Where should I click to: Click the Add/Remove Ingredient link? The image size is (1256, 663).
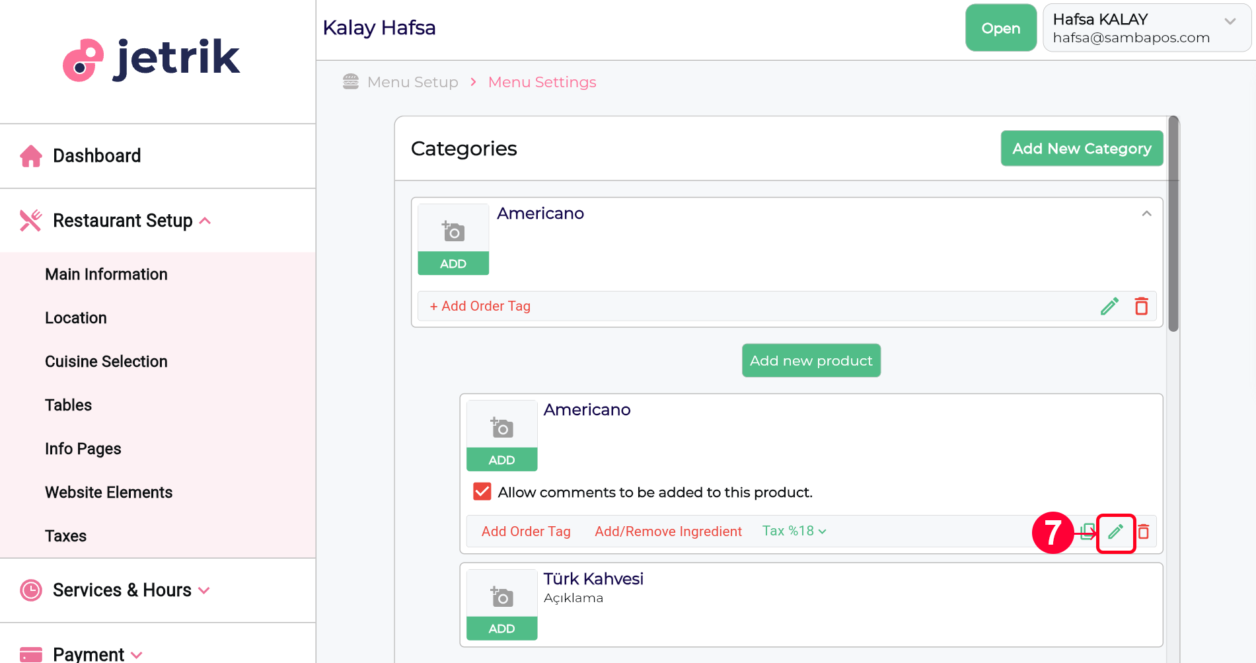(x=668, y=531)
